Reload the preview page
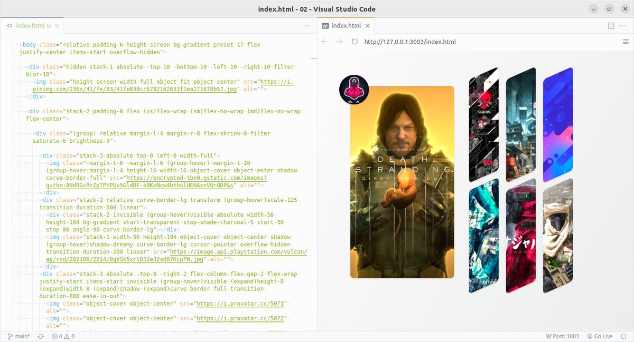The height and width of the screenshot is (342, 634). 355,42
